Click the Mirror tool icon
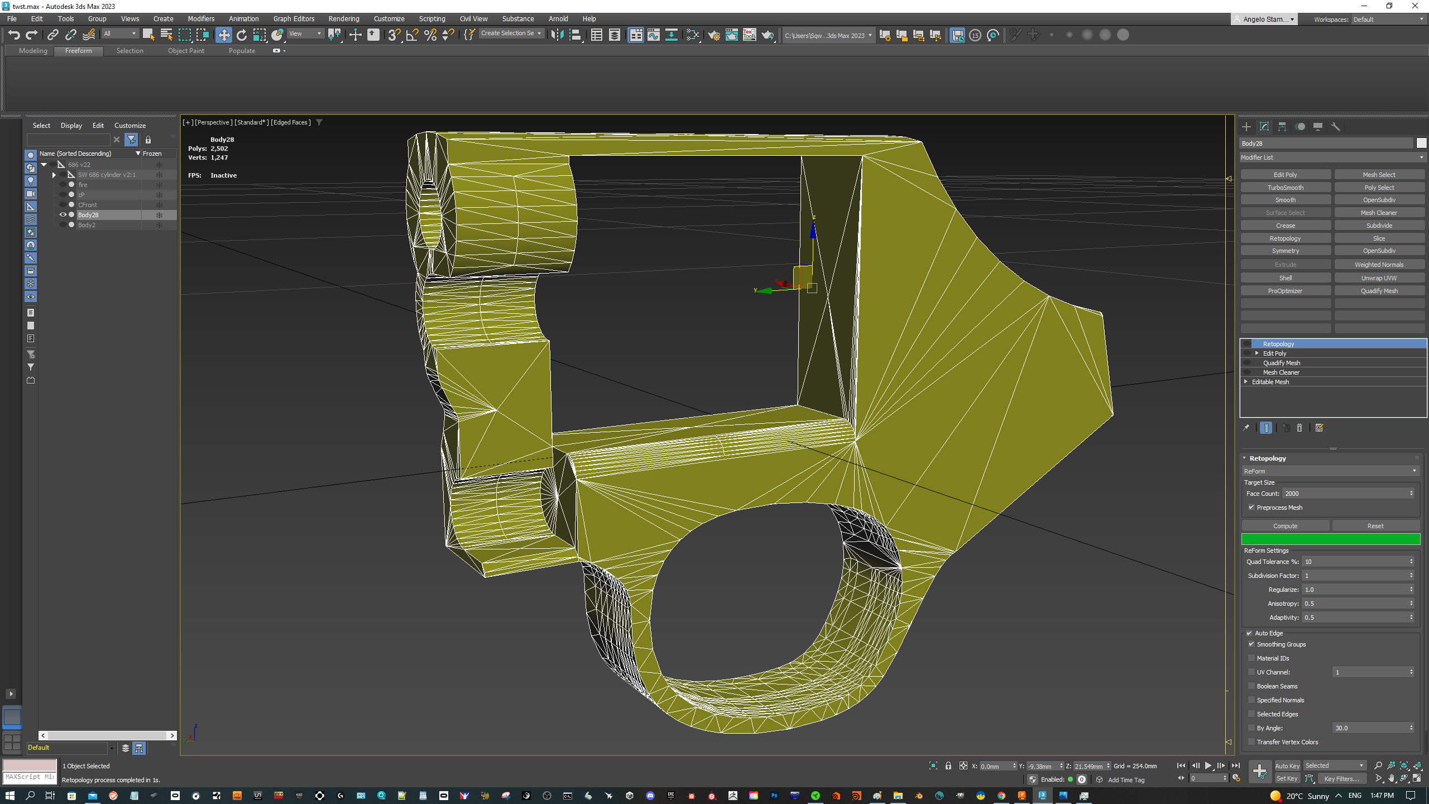The image size is (1429, 804). click(557, 35)
